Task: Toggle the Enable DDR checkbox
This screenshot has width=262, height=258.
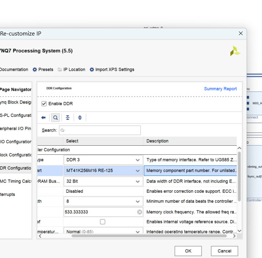Action: 44,104
